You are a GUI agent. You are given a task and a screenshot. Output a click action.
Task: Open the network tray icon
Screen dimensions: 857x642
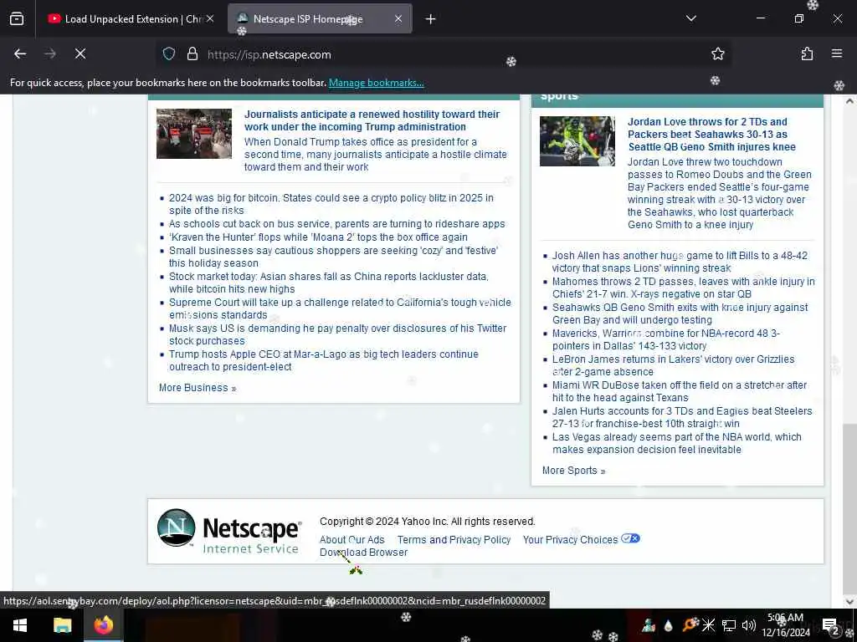729,625
